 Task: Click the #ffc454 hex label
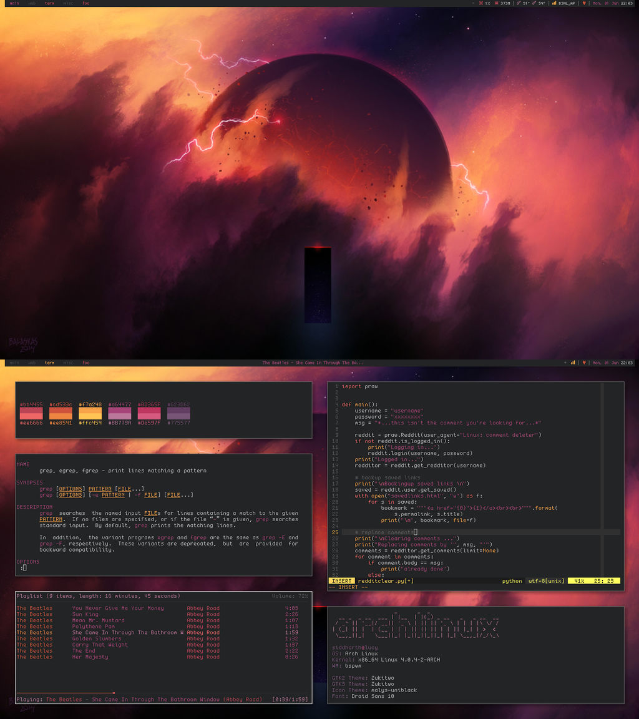click(90, 423)
